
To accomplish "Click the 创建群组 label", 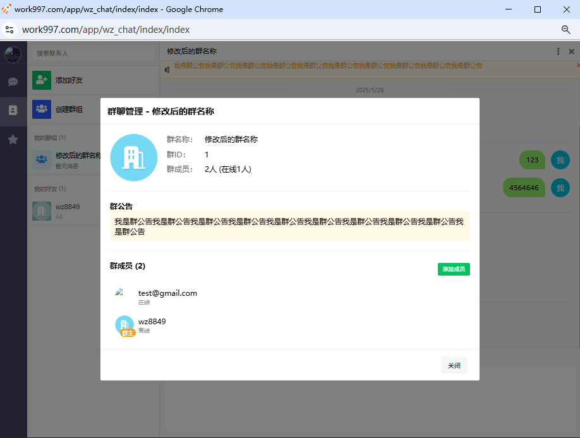I will [x=69, y=109].
